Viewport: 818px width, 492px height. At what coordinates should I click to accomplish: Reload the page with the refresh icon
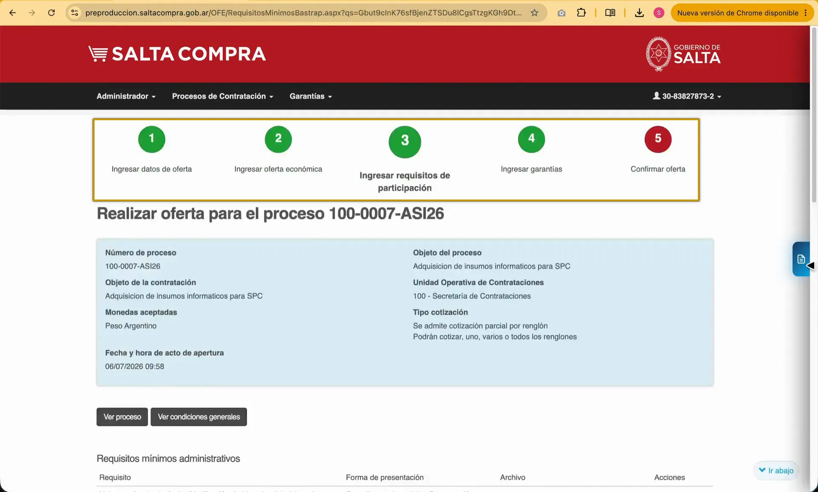52,13
